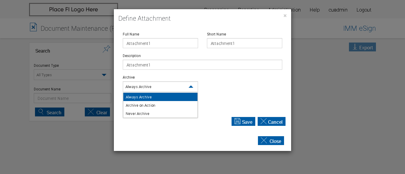Clear the search filters
This screenshot has width=405, height=174.
point(97,112)
